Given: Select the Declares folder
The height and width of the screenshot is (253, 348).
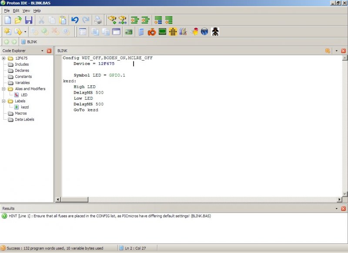Looking at the screenshot, I should (22, 71).
